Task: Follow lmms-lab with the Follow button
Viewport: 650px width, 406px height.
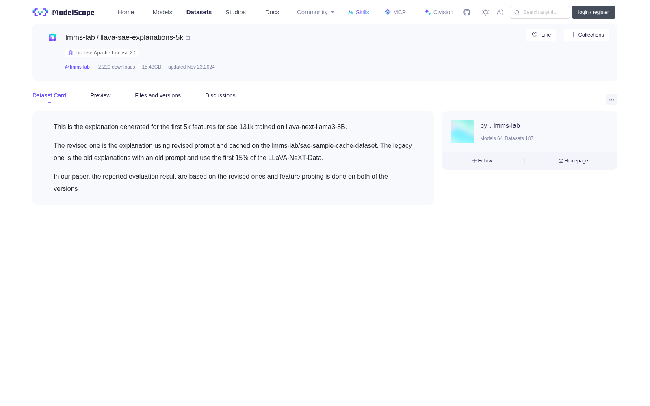Action: click(x=482, y=161)
